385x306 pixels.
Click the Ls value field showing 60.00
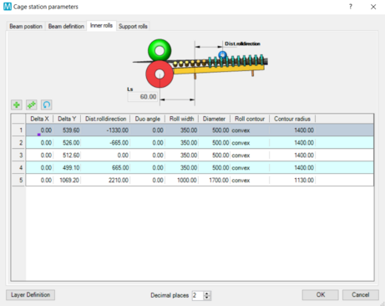pyautogui.click(x=143, y=97)
